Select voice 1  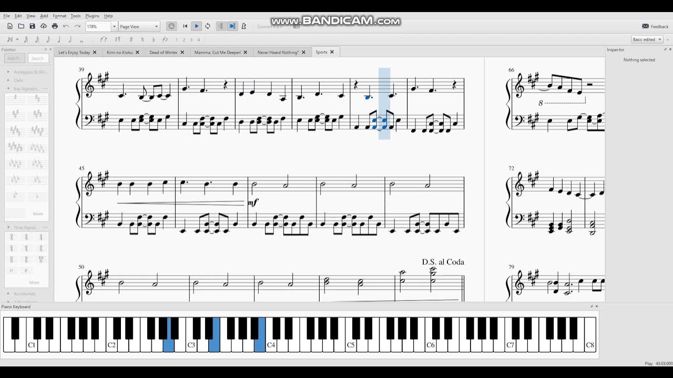(177, 40)
